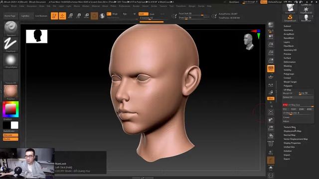This screenshot has width=319, height=179.
Task: Click the head orientation CamView figure
Action: 249,42
